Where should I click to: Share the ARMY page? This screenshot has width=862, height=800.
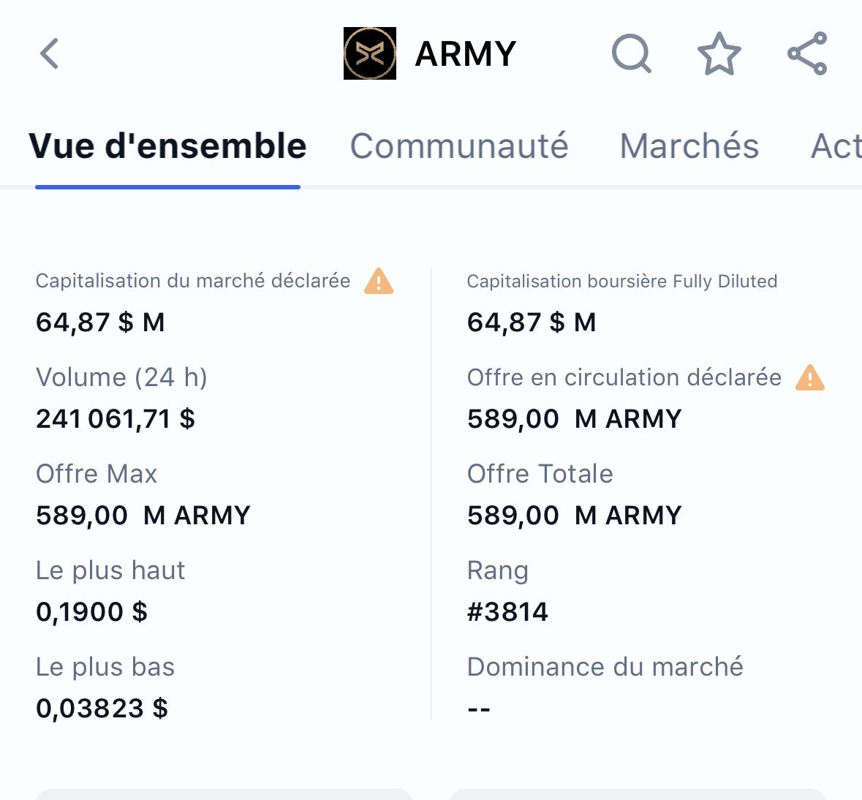807,53
